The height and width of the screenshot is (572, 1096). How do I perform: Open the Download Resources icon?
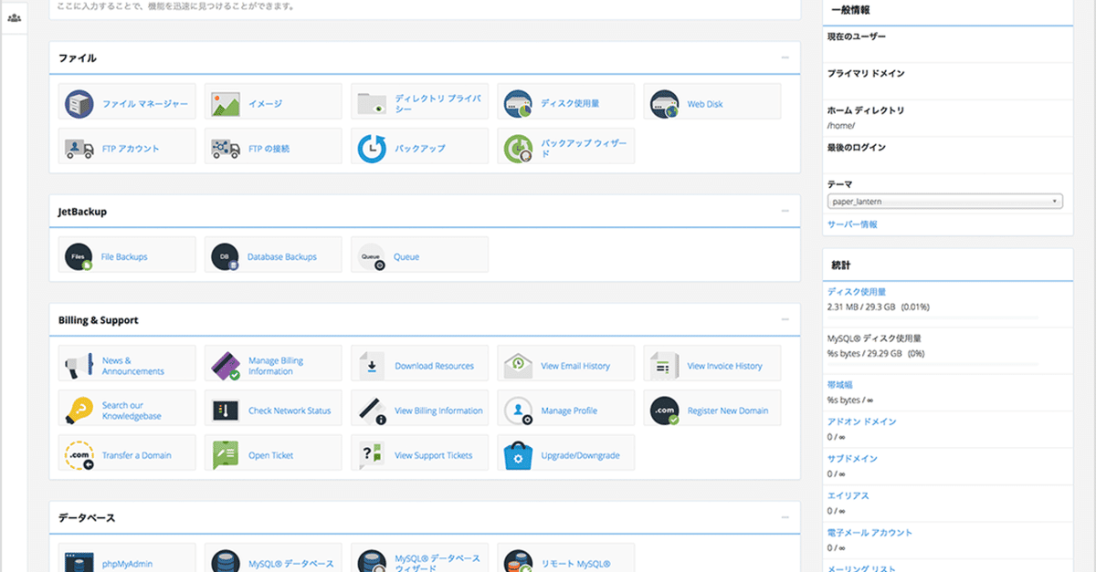(x=372, y=365)
